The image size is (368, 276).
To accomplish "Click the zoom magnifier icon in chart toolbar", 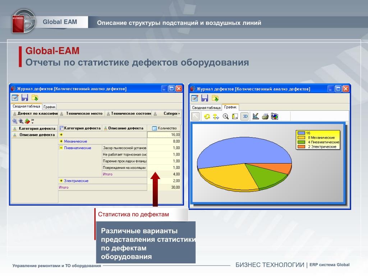I will pyautogui.click(x=226, y=116).
